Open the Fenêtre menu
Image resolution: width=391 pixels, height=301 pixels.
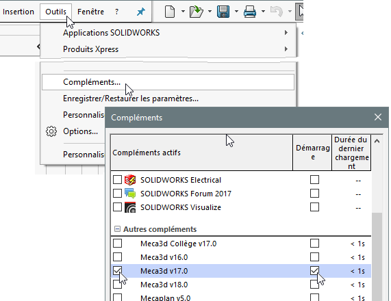[90, 12]
